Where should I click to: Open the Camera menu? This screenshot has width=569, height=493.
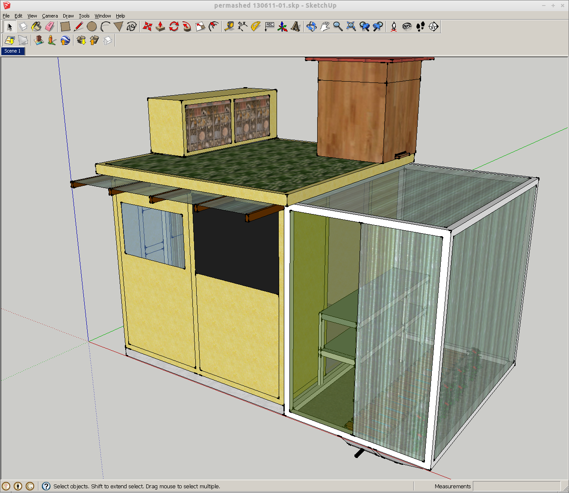point(50,16)
